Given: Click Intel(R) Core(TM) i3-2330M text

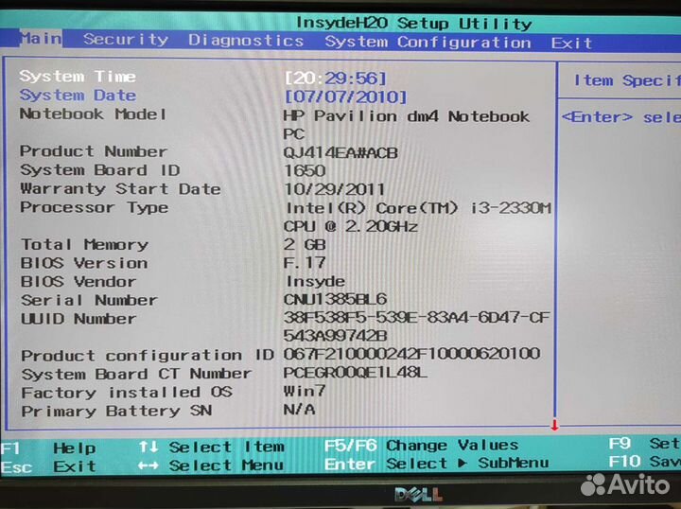Looking at the screenshot, I should click(x=418, y=208).
